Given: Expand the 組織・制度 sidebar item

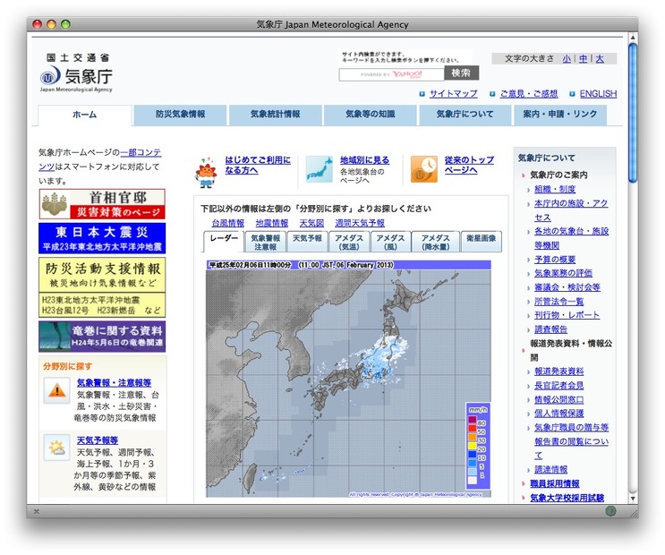Looking at the screenshot, I should pos(555,189).
